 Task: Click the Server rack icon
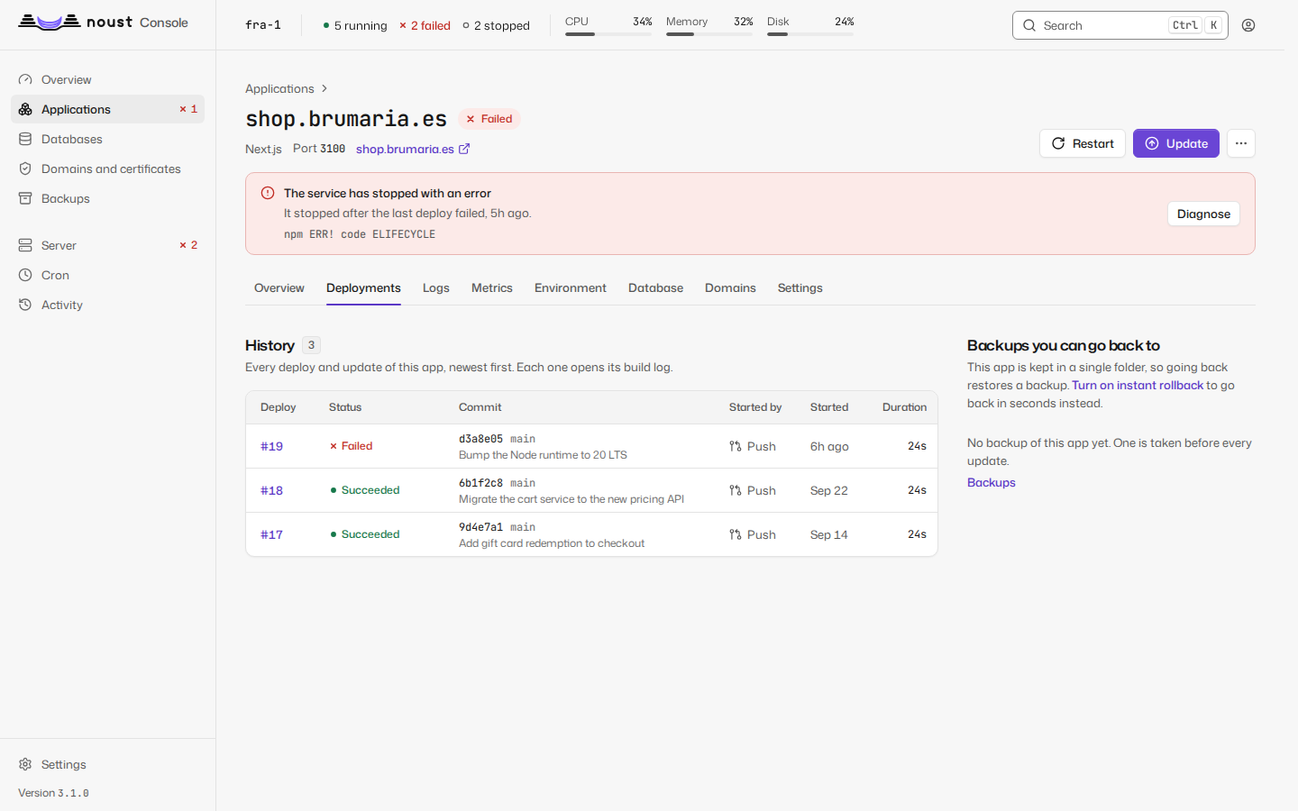pyautogui.click(x=25, y=245)
